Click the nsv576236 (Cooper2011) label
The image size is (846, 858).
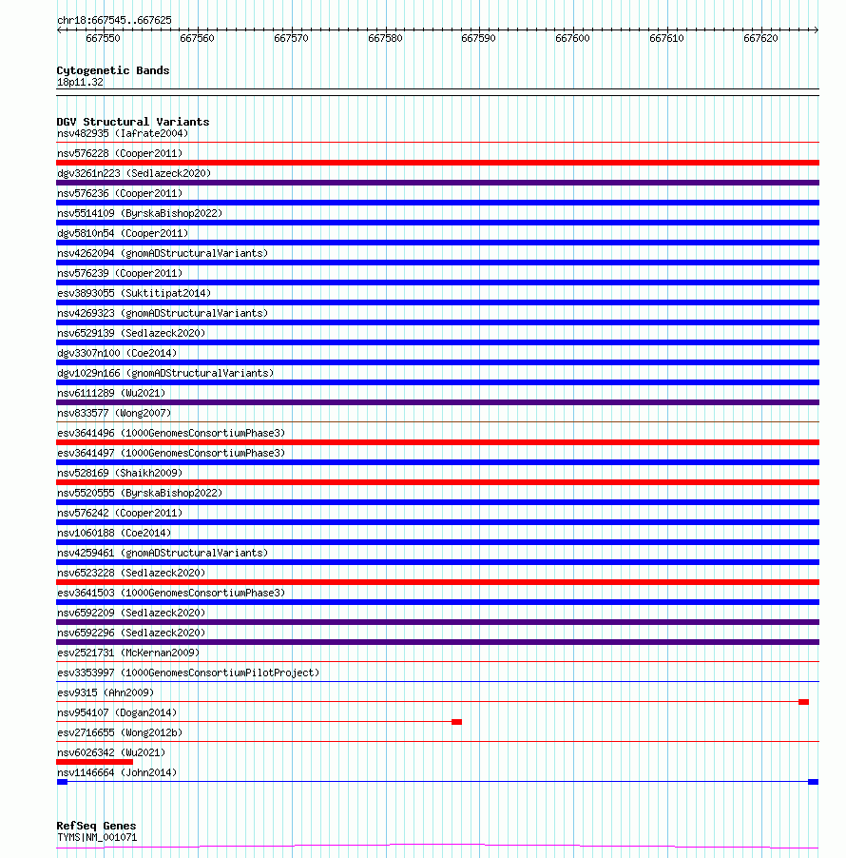point(120,193)
